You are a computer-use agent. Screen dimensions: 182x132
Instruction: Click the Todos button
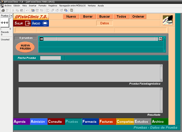(121, 16)
